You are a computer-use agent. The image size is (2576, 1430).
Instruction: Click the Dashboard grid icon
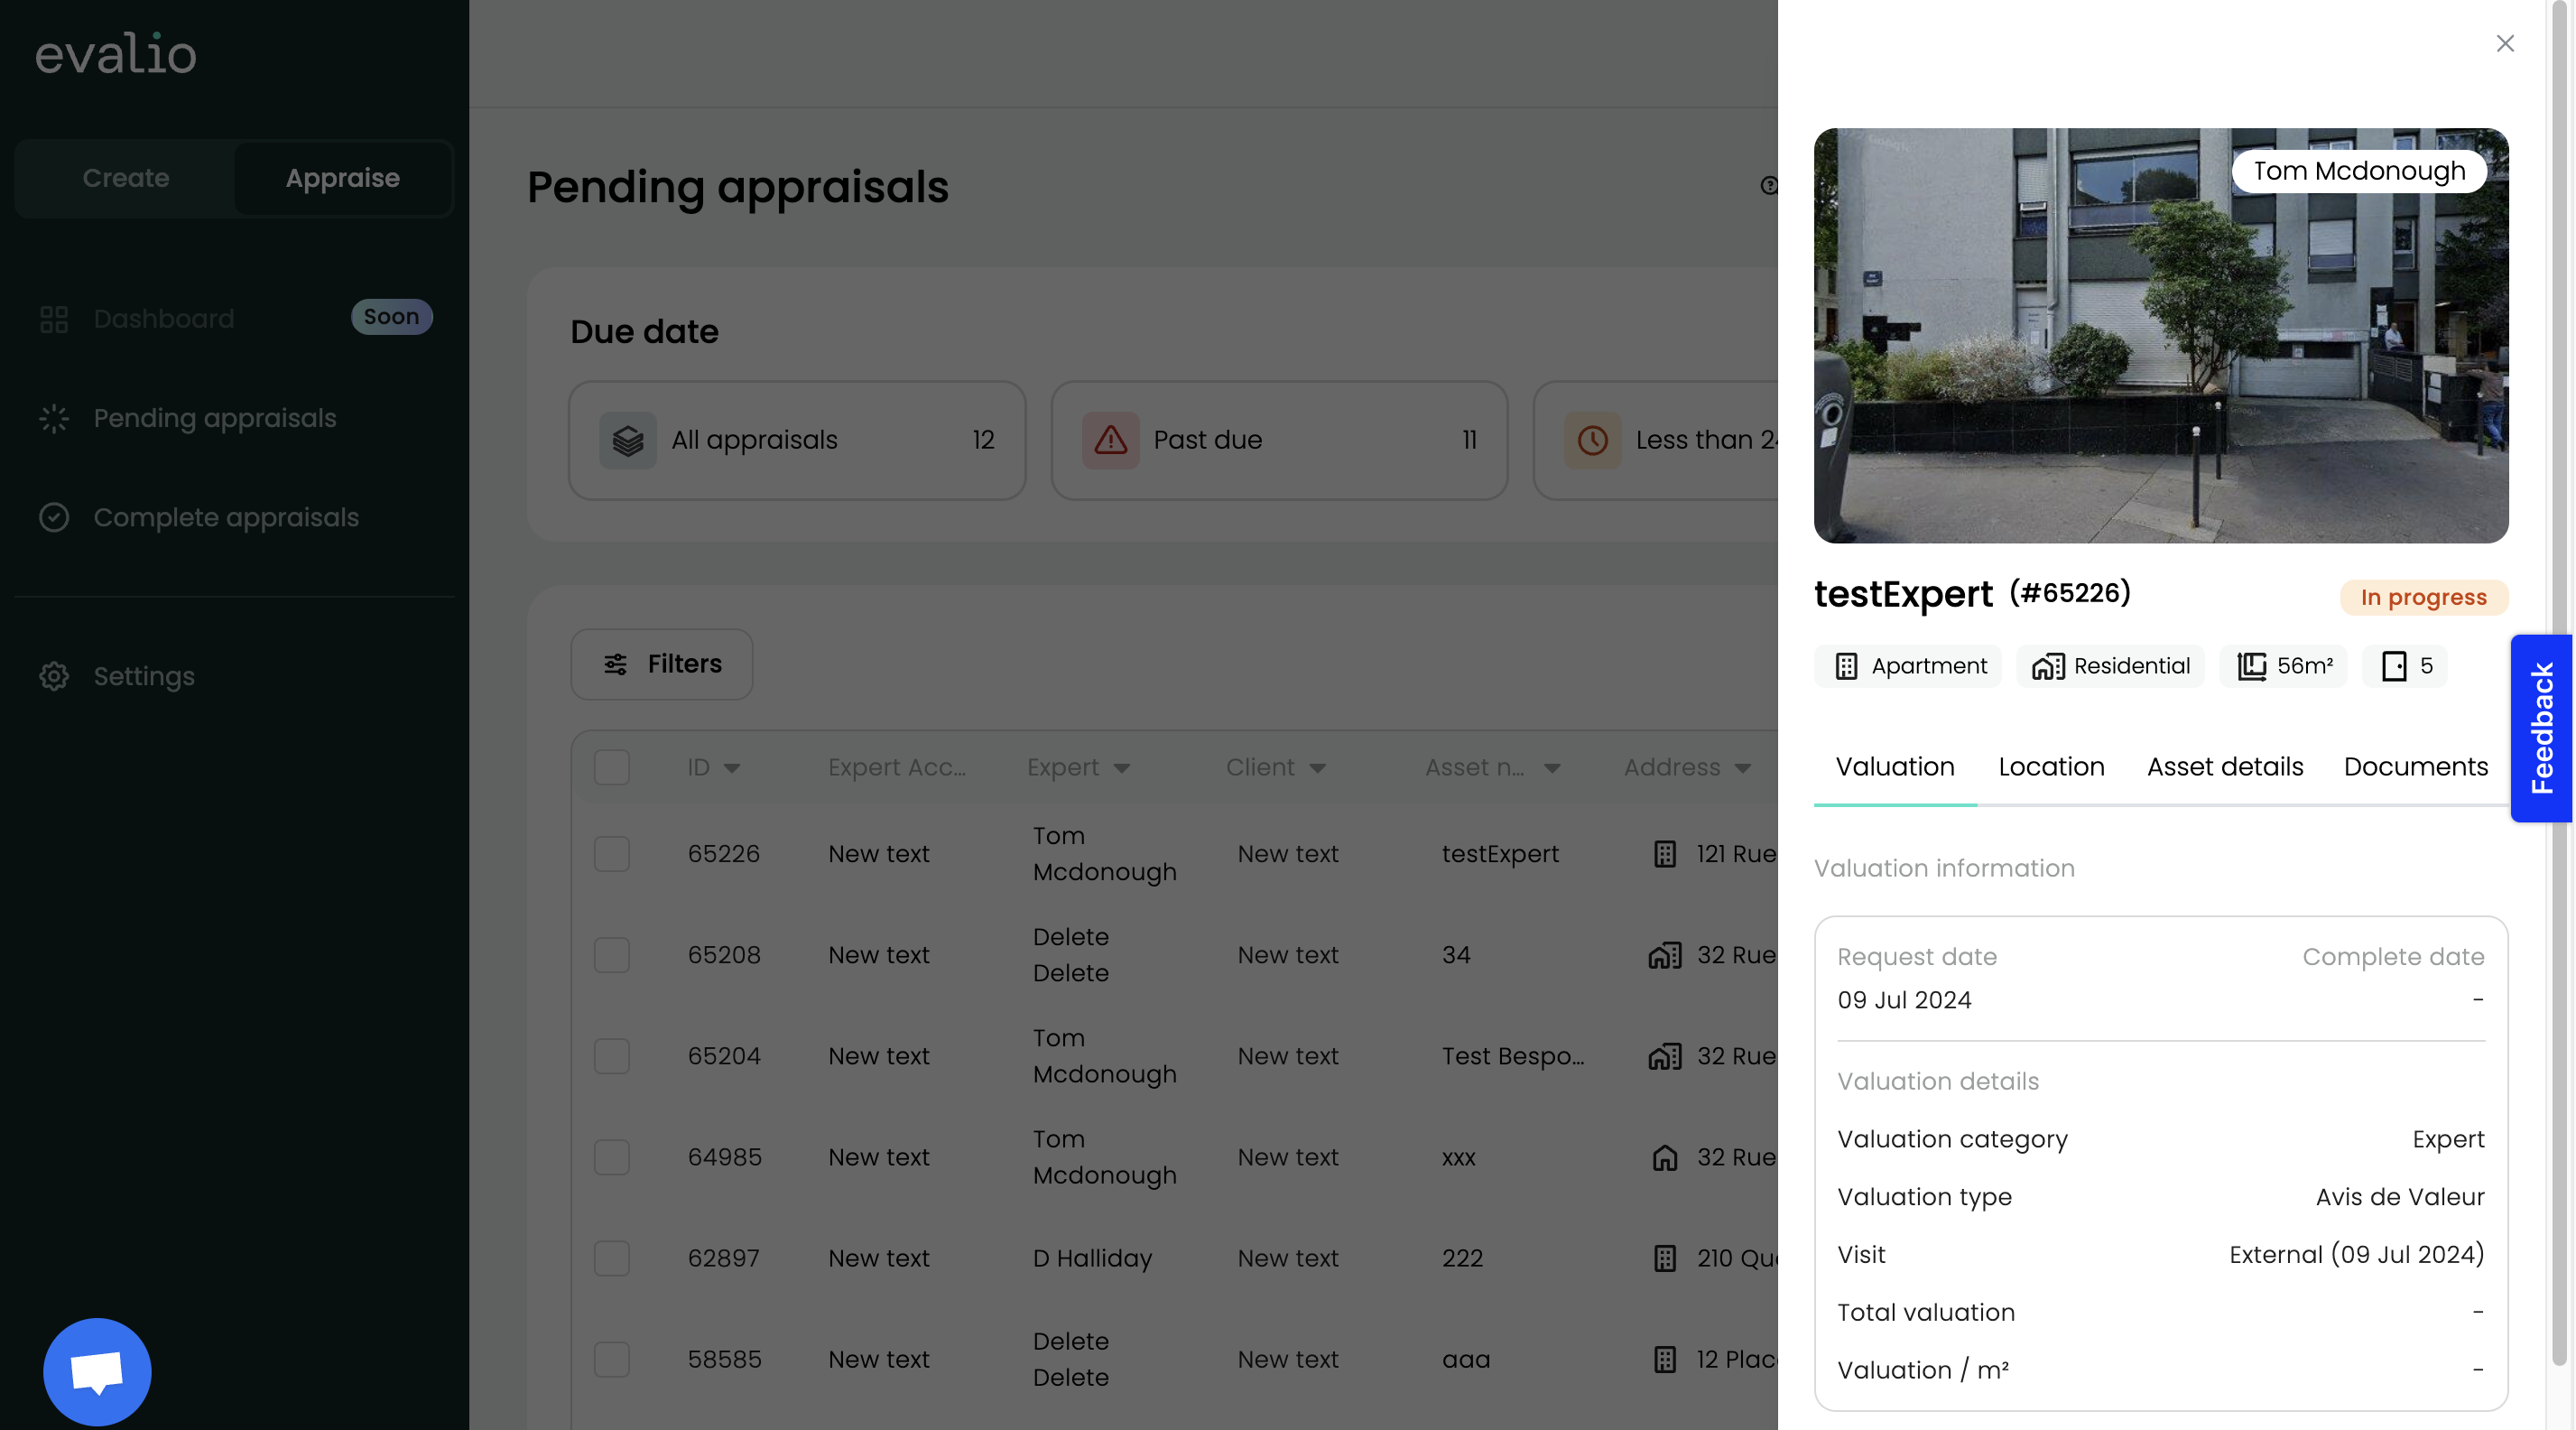[54, 319]
